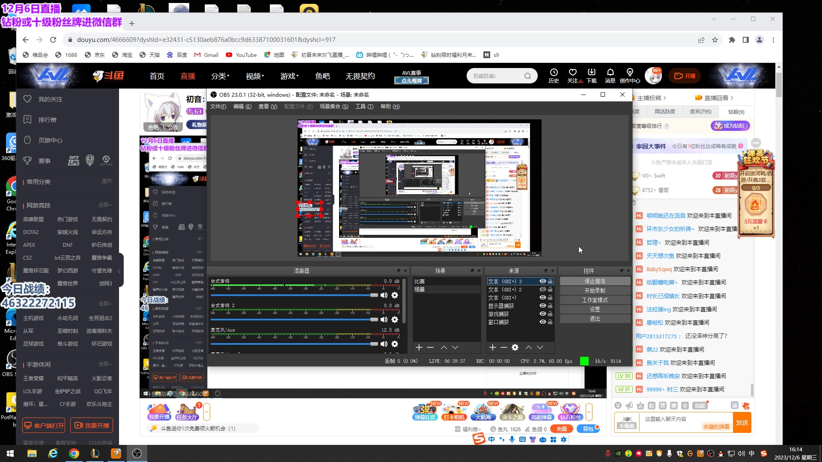Image resolution: width=822 pixels, height=462 pixels.
Task: Mute the 台式音响 mixer channel
Action: [384, 295]
